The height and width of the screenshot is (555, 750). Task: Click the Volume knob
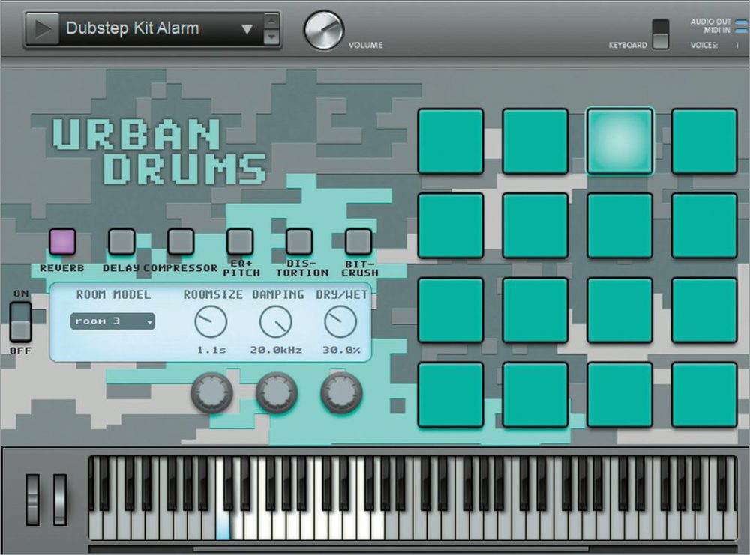(324, 30)
